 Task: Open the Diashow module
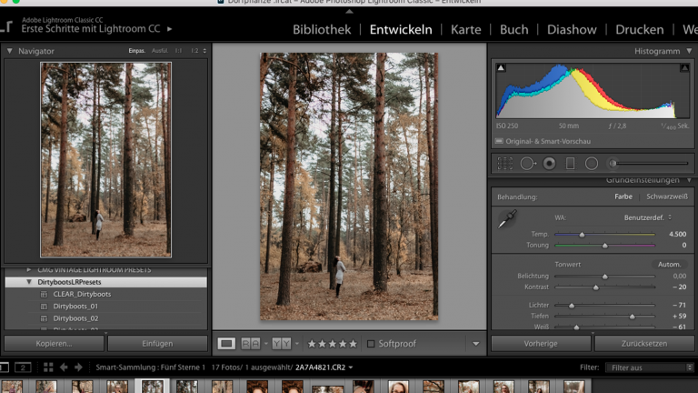[572, 29]
